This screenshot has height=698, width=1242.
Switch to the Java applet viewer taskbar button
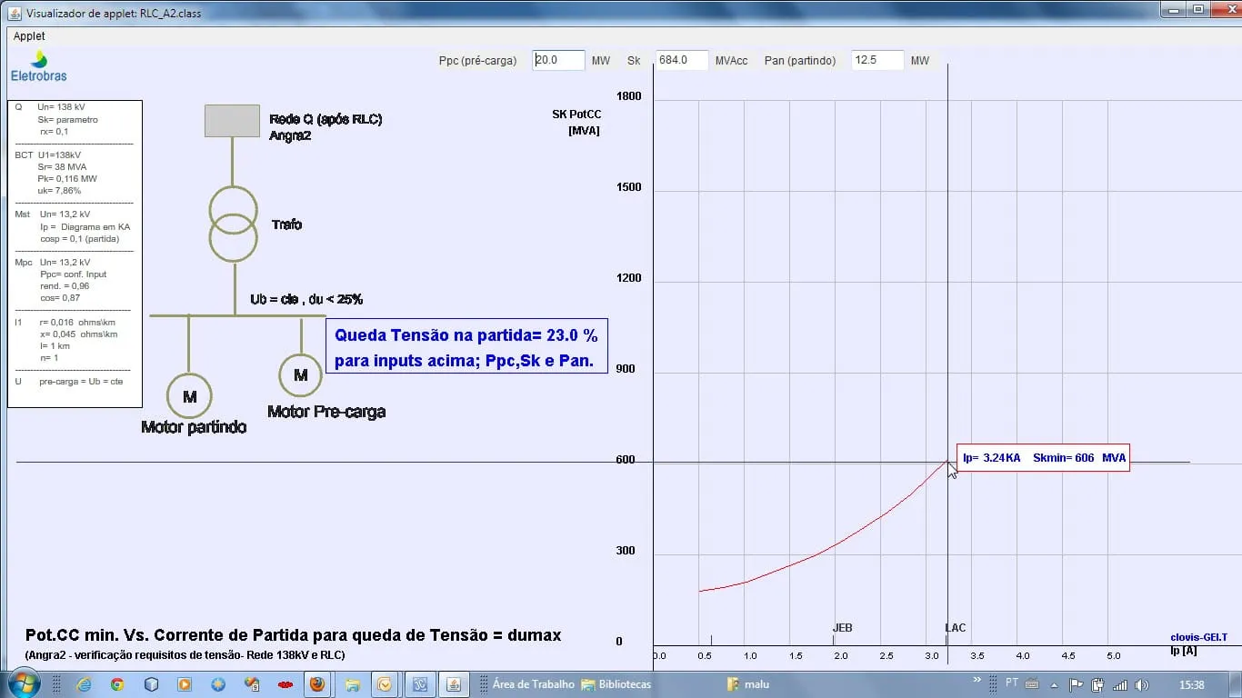[x=454, y=684]
